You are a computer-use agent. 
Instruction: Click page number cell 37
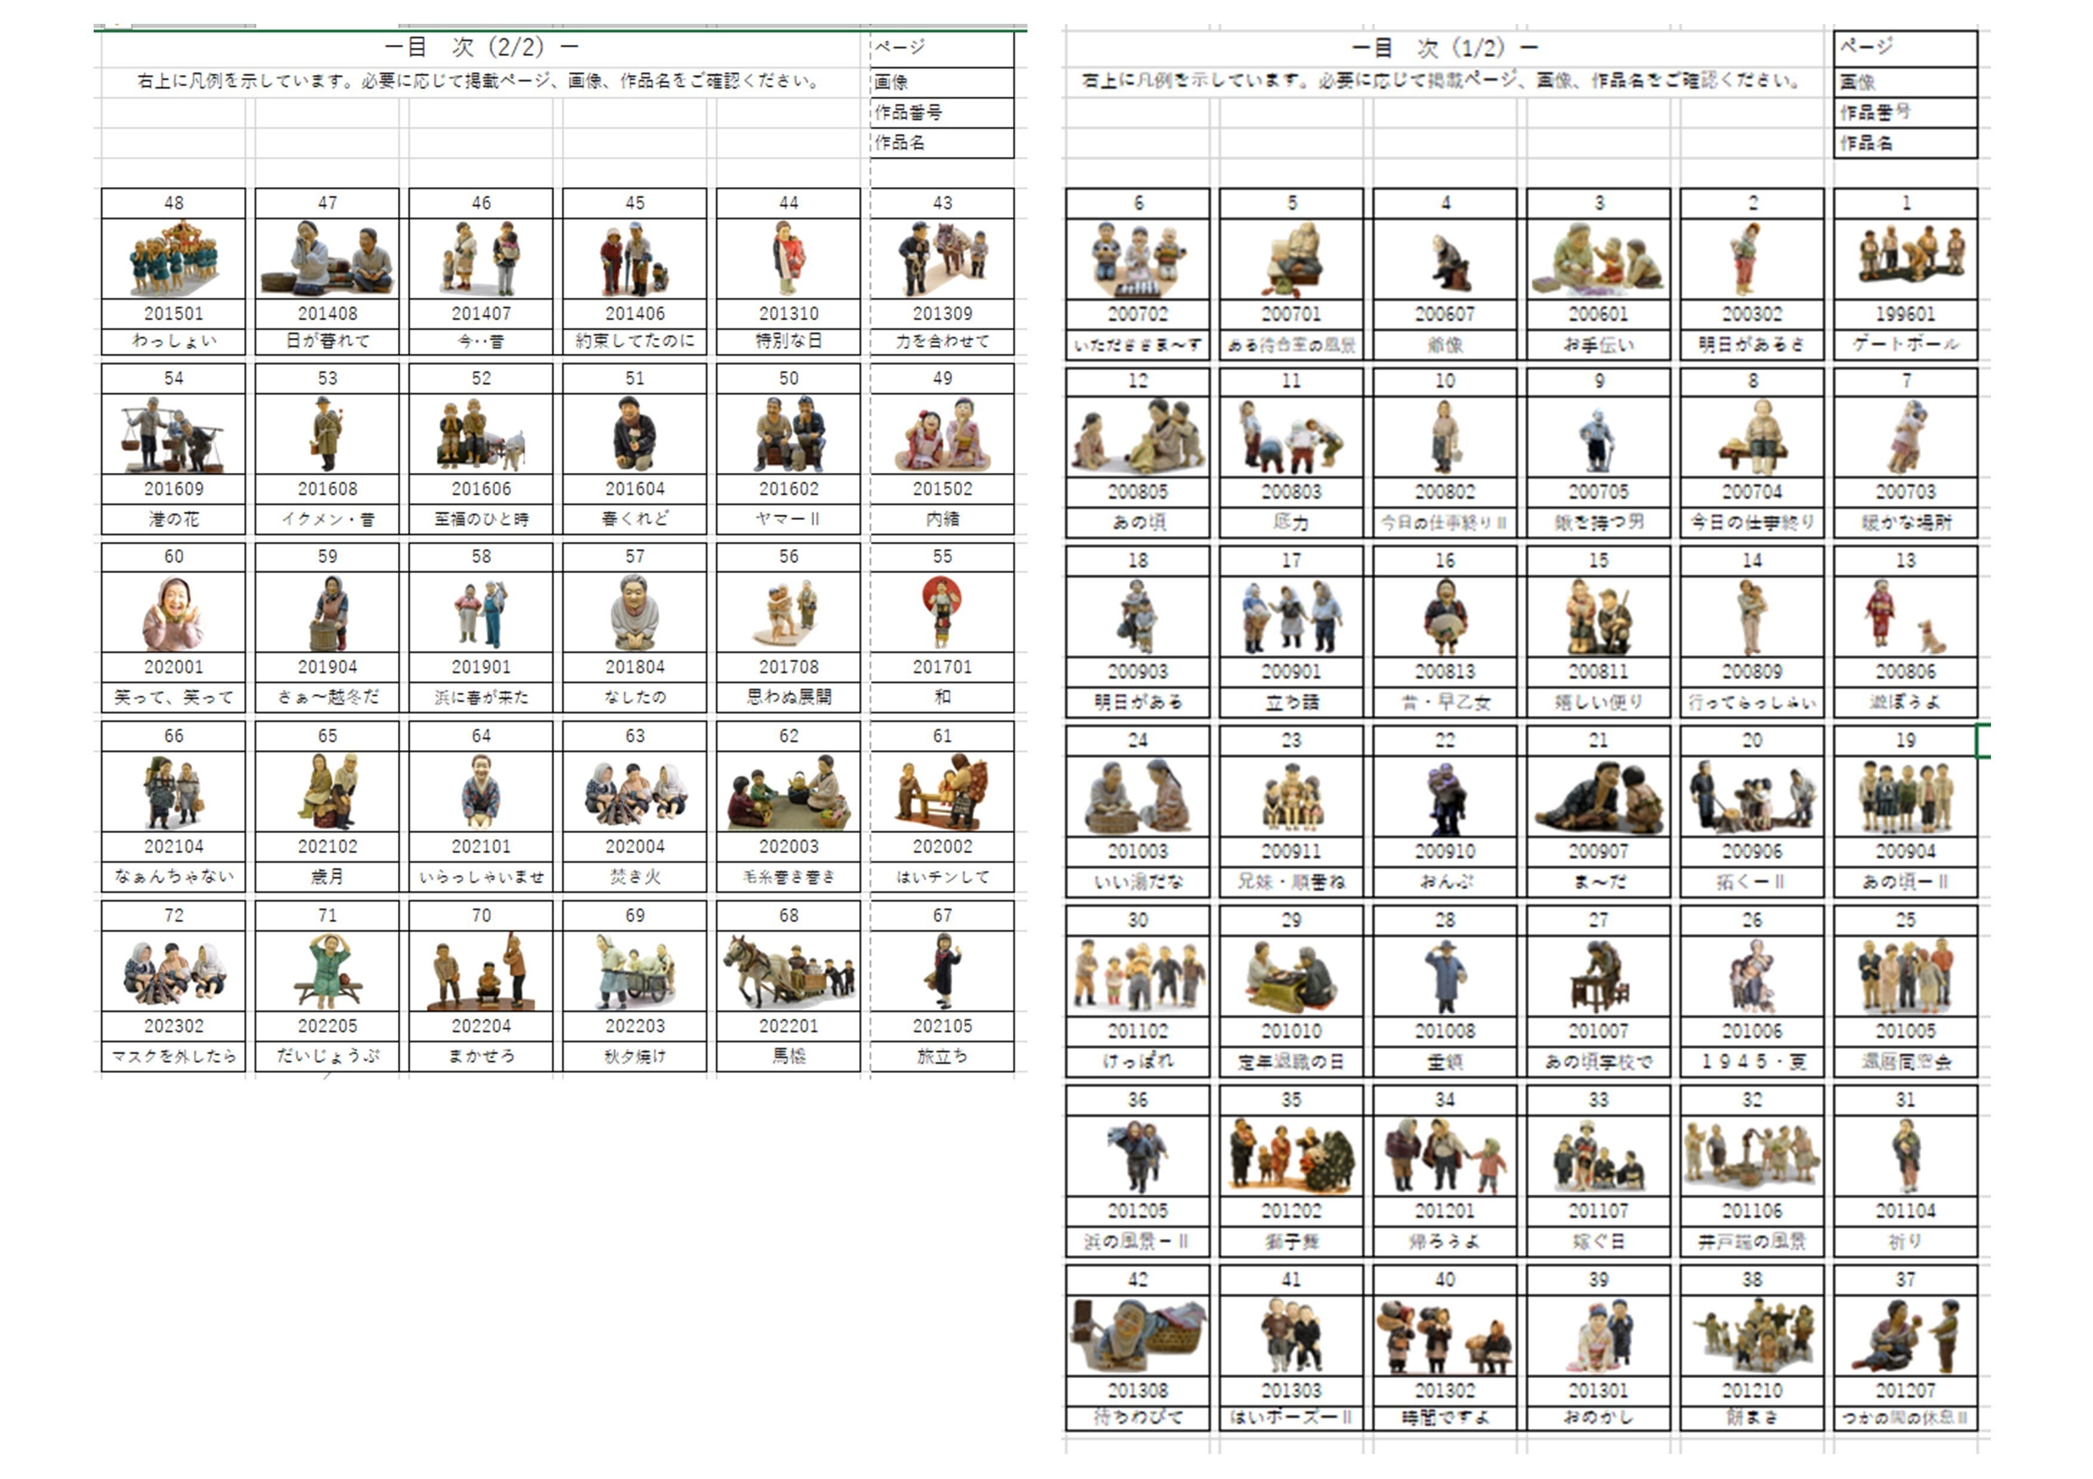click(x=1905, y=1279)
